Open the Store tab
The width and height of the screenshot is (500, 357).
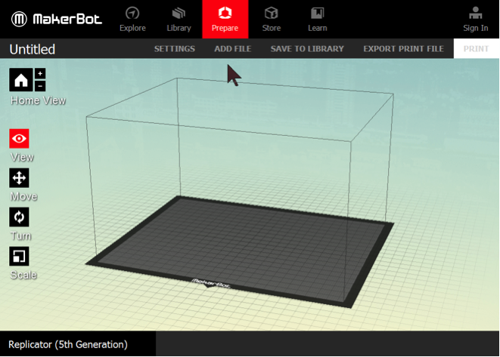tap(272, 19)
